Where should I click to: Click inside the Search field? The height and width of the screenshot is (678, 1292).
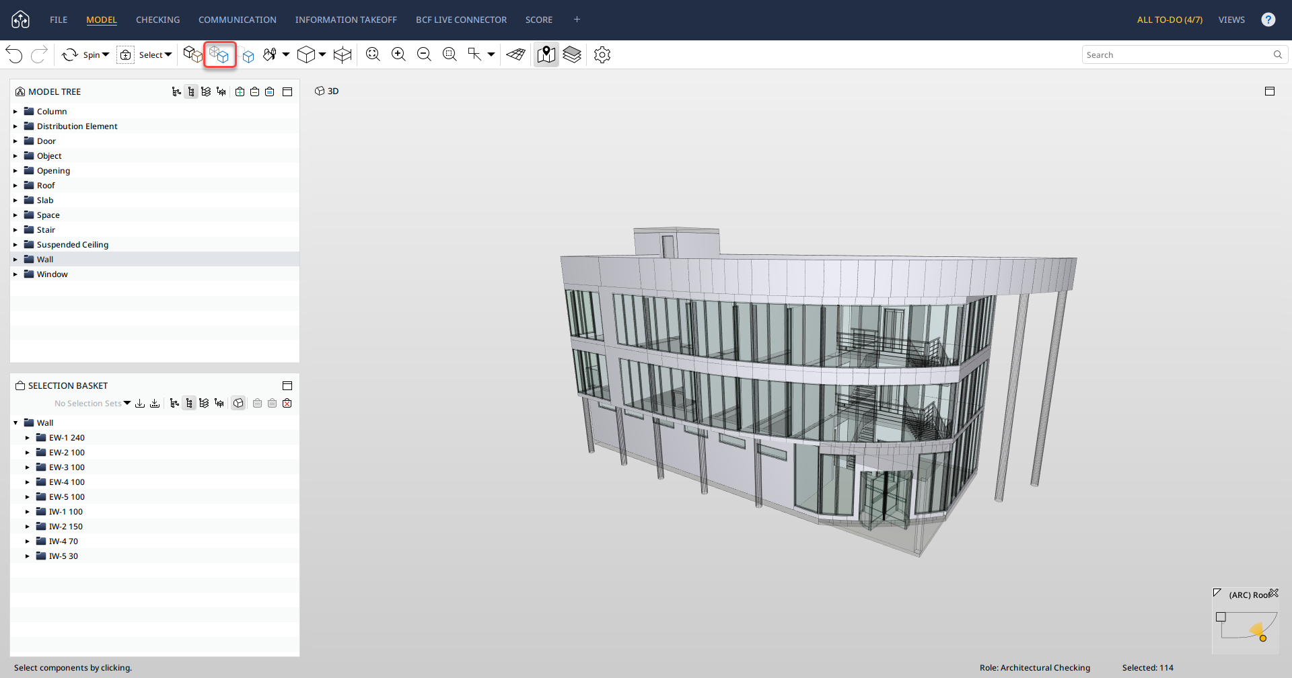click(x=1184, y=54)
